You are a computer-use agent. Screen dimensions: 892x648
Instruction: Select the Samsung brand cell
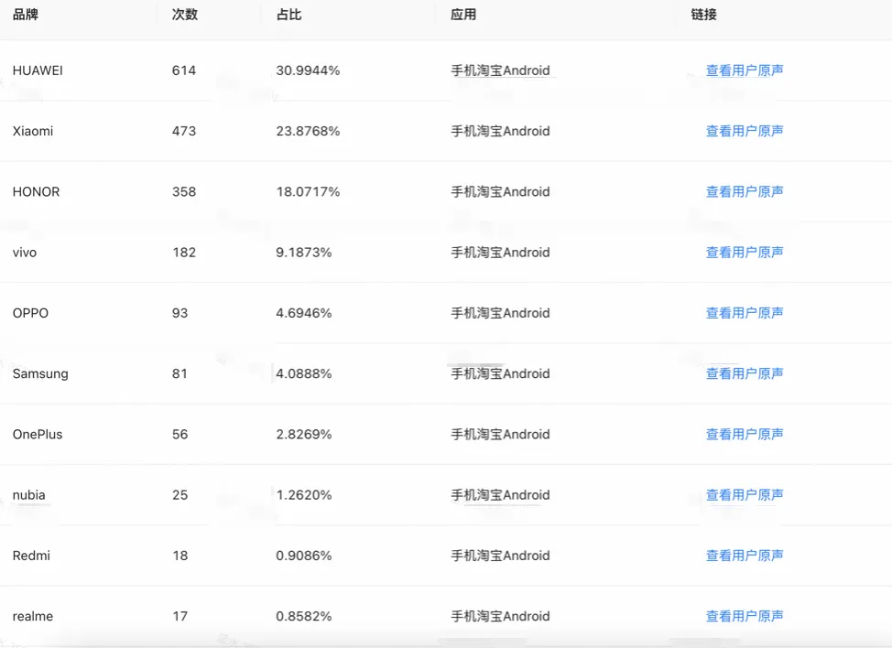(40, 373)
